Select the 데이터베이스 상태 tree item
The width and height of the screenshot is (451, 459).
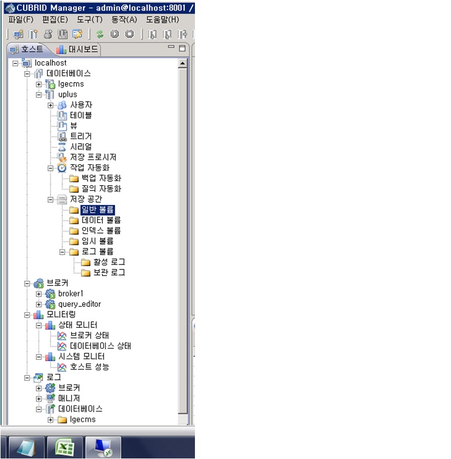tap(100, 346)
